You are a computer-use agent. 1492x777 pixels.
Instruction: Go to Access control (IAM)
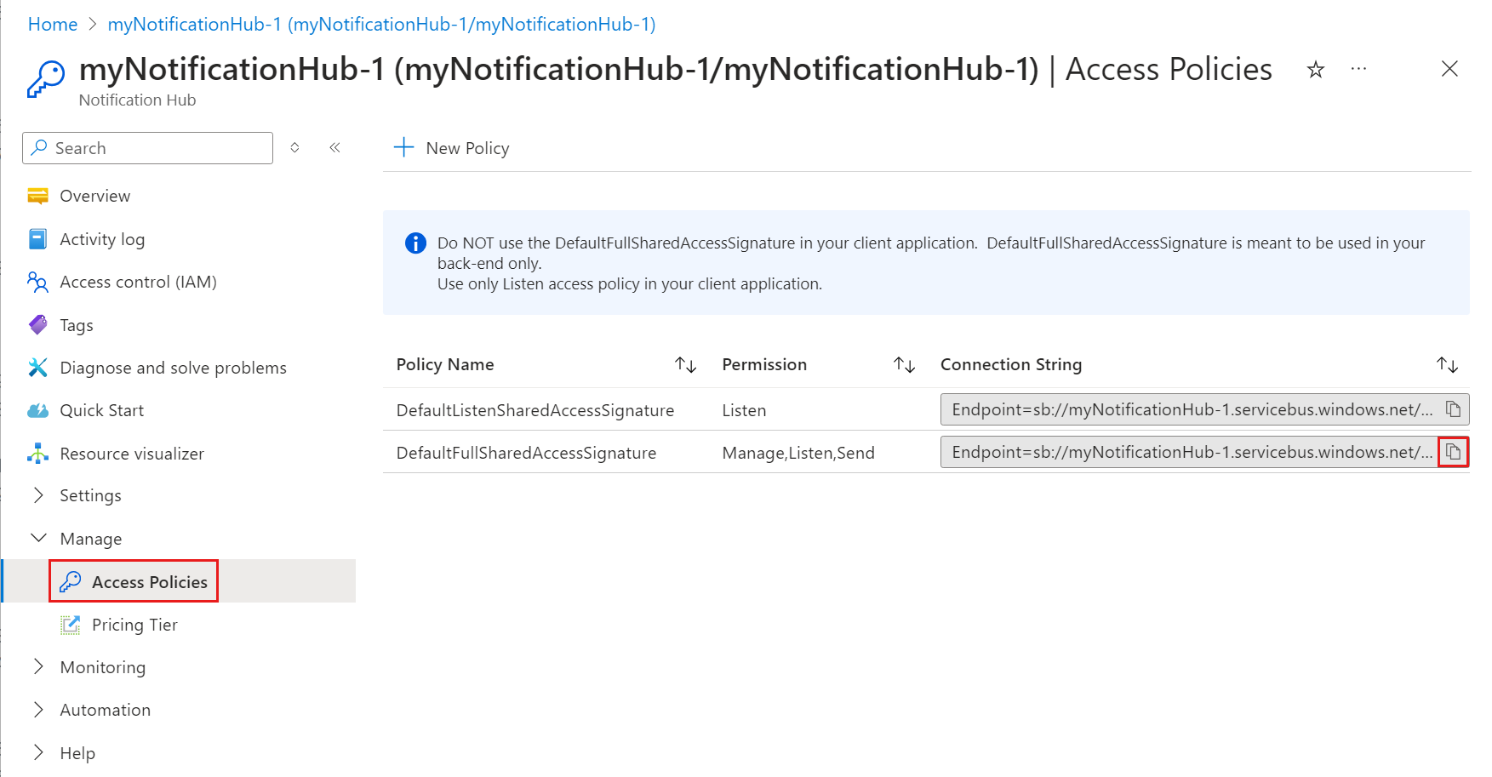[138, 282]
